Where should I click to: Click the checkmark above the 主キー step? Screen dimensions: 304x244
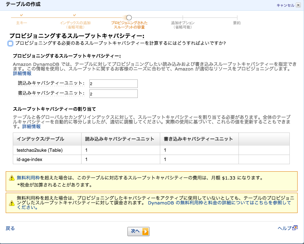point(22,15)
